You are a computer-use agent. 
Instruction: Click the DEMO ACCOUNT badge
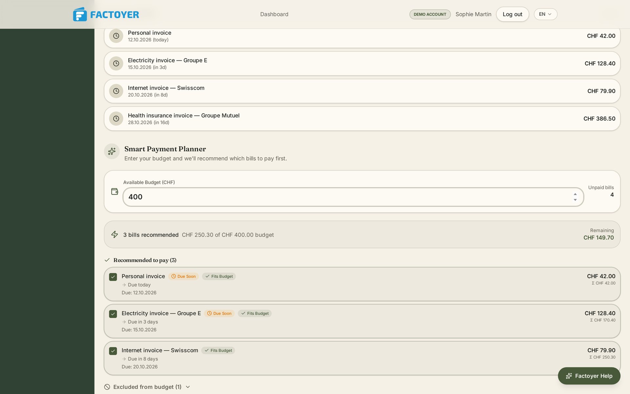pos(430,14)
